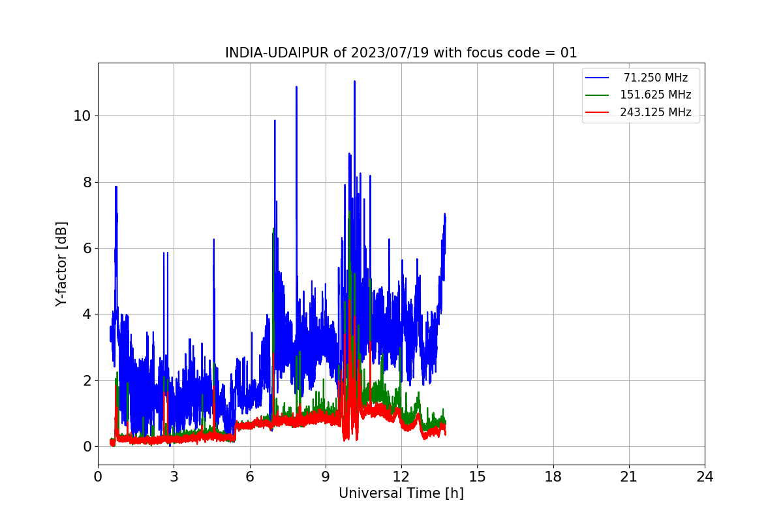
Task: Click x-axis tick label 3
Action: 174,477
